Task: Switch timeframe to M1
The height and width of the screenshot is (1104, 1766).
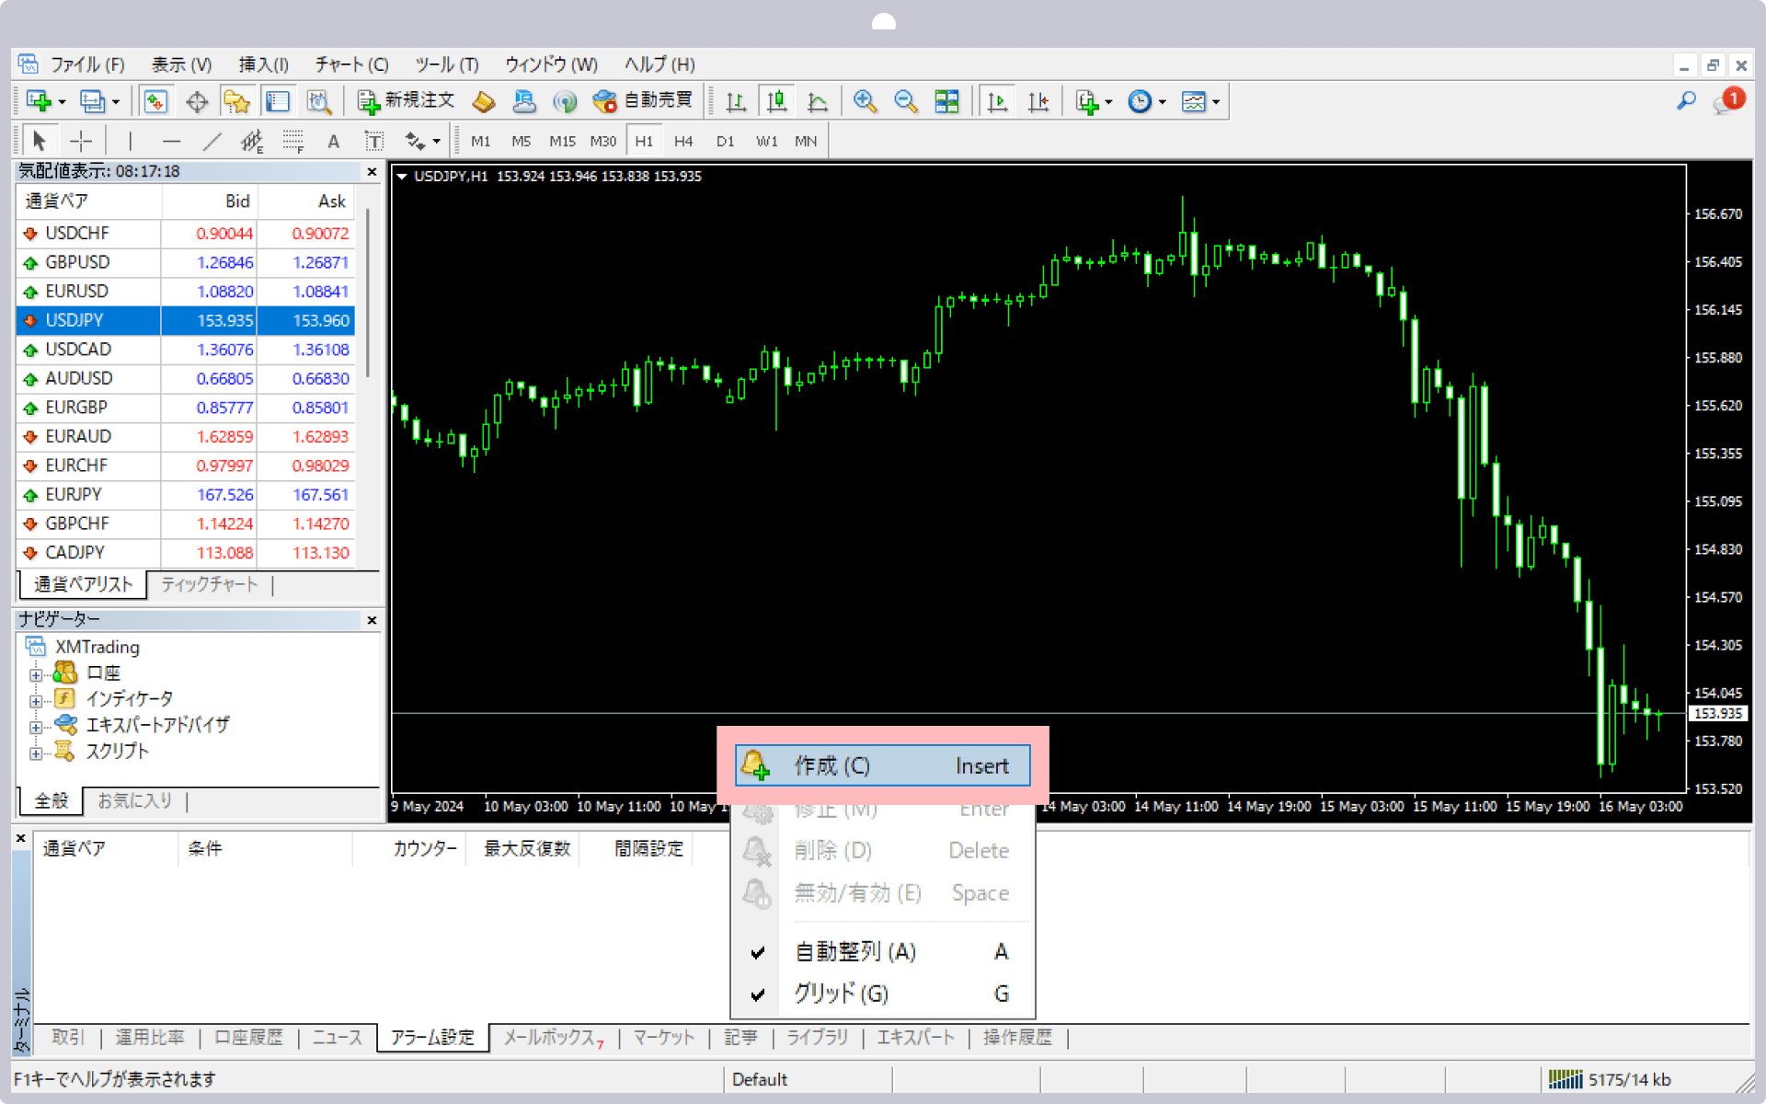Action: click(480, 141)
